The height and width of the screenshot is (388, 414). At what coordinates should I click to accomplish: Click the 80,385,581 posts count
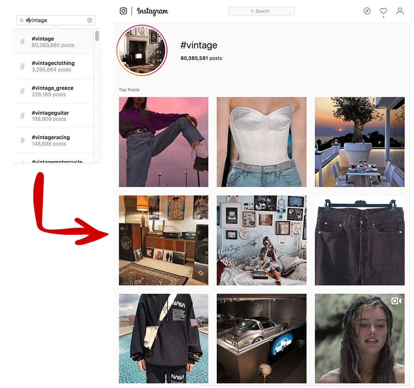point(201,58)
